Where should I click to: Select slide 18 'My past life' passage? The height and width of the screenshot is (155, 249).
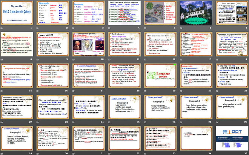(124, 76)
